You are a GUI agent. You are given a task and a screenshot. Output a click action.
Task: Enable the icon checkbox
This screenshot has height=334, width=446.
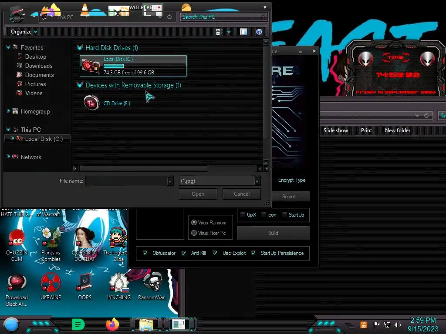tap(264, 214)
